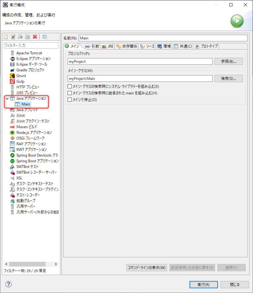Screen dimensions: 253x293
Task: Click the duplicate launch configuration icon
Action: pos(28,37)
